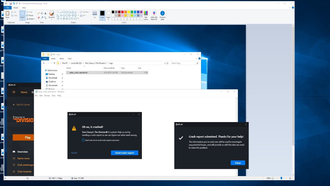330x186 pixels.
Task: Click the Crop tool
Action: coord(29,12)
